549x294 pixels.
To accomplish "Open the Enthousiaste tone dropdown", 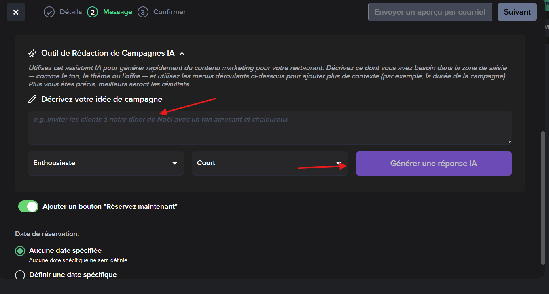I will pos(106,164).
